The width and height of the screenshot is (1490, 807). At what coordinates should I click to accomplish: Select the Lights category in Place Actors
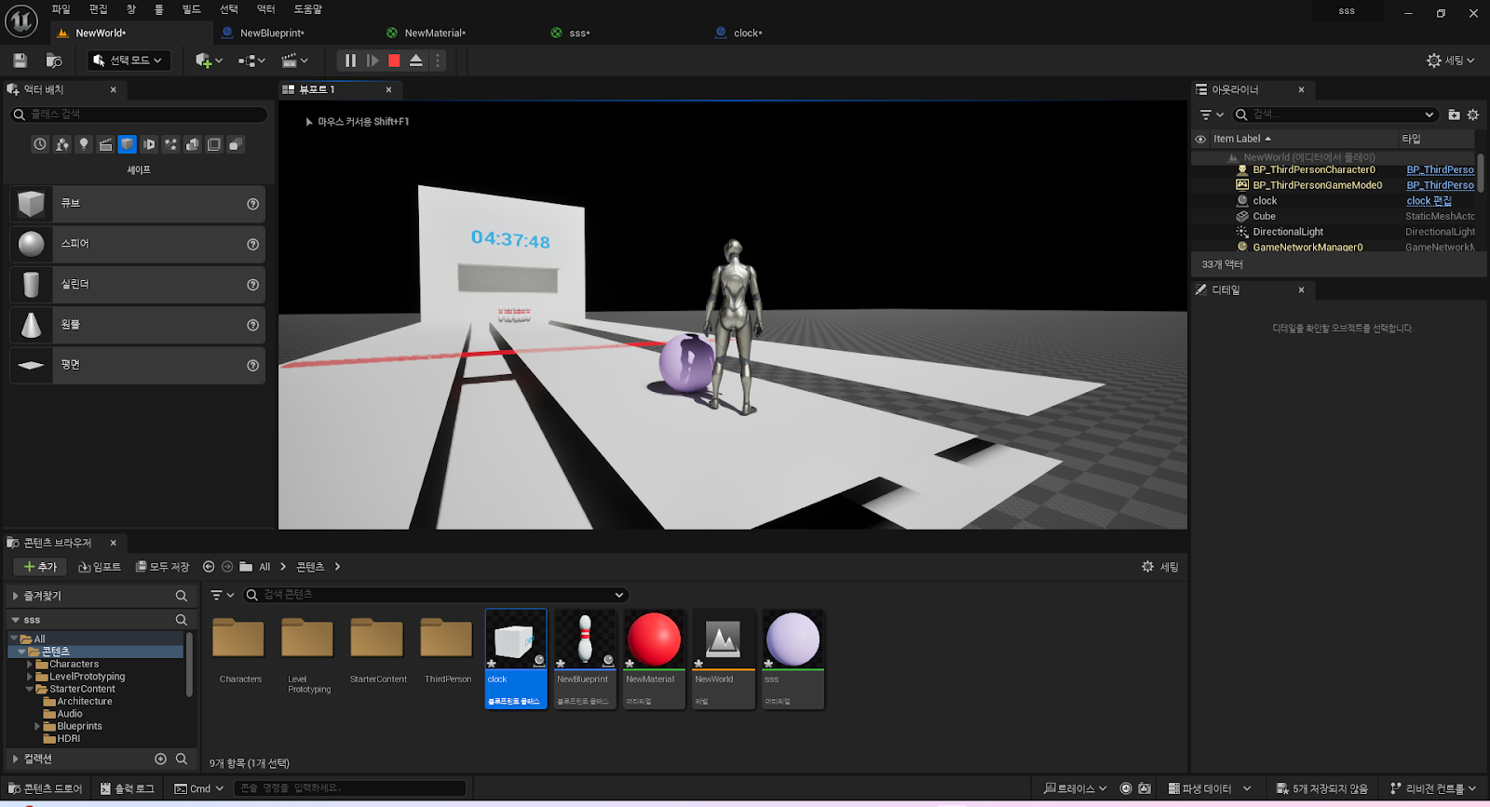[84, 144]
